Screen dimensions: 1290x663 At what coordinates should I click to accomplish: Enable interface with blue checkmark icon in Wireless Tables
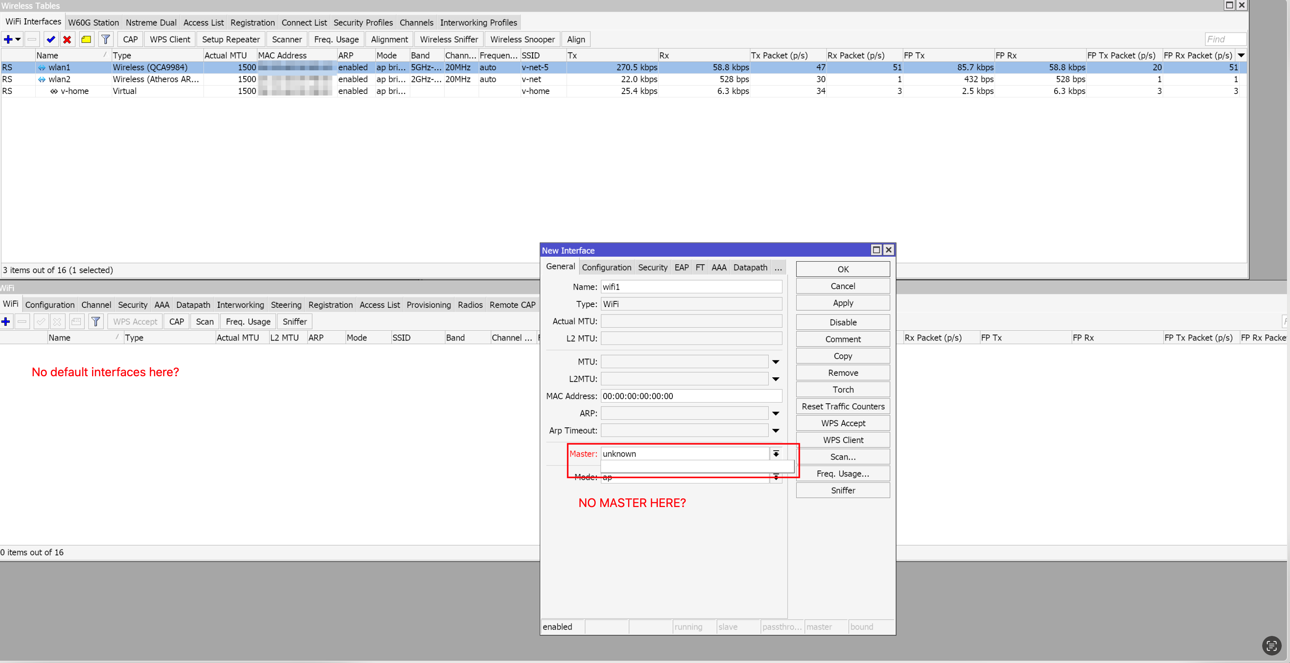pyautogui.click(x=50, y=39)
